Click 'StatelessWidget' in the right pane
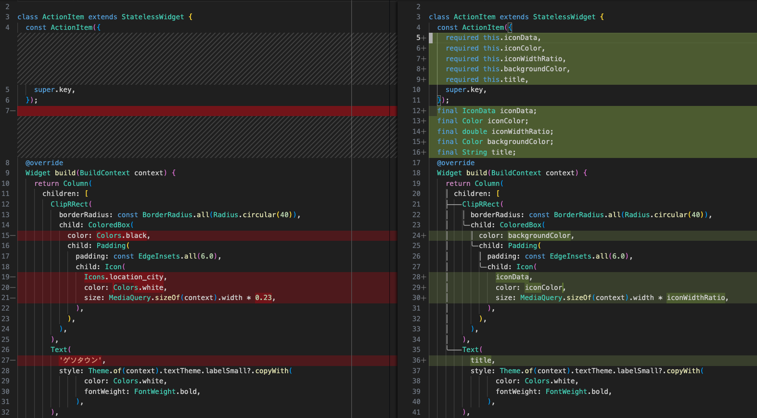757x418 pixels. (x=564, y=17)
